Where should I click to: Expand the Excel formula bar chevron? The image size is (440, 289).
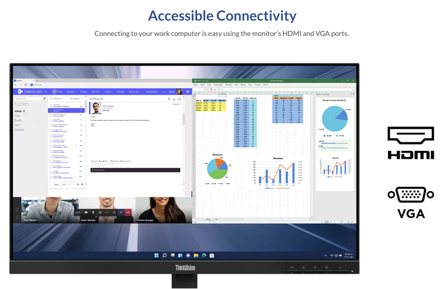tap(353, 90)
